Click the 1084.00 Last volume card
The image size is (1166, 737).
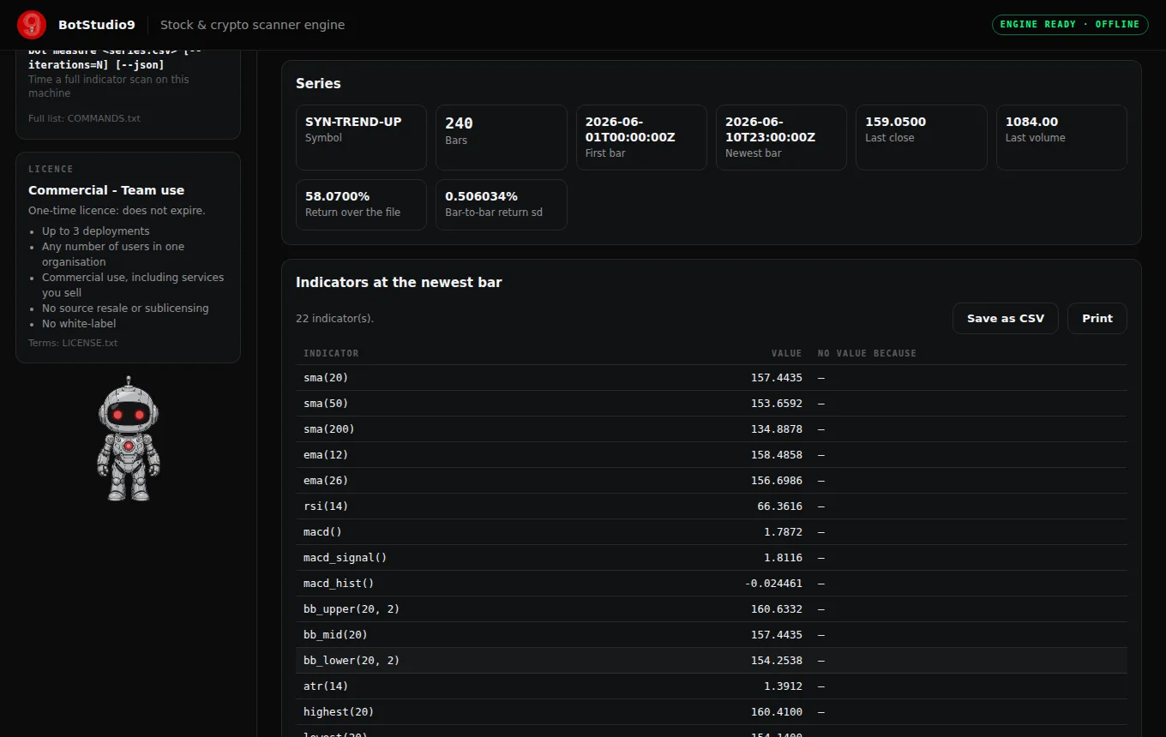1061,137
